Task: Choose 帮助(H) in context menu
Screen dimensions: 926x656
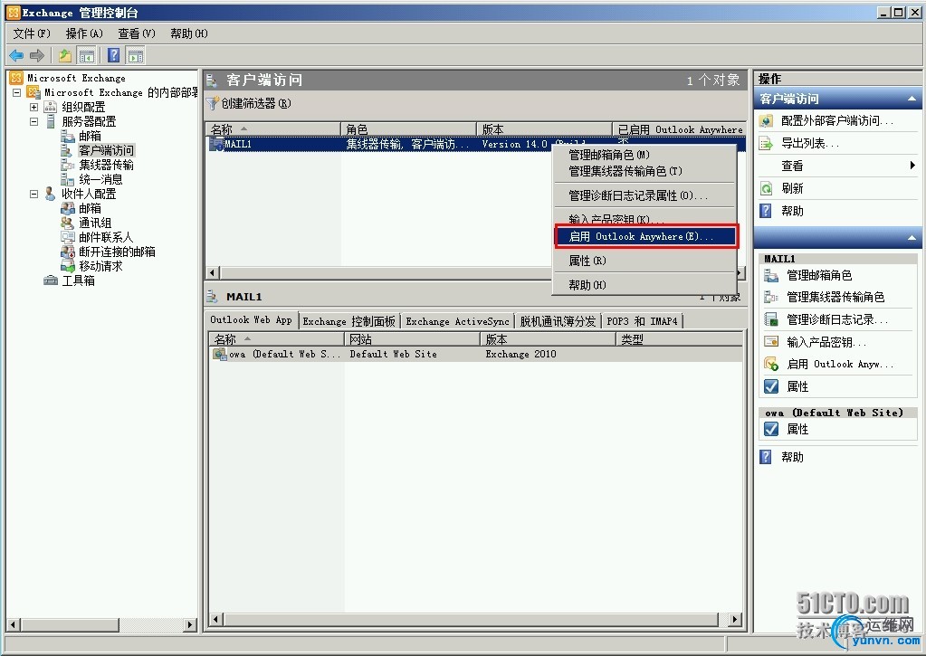Action: (644, 285)
